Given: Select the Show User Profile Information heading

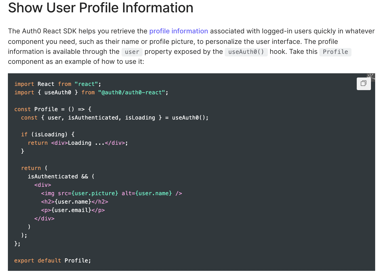Looking at the screenshot, I should [x=100, y=8].
